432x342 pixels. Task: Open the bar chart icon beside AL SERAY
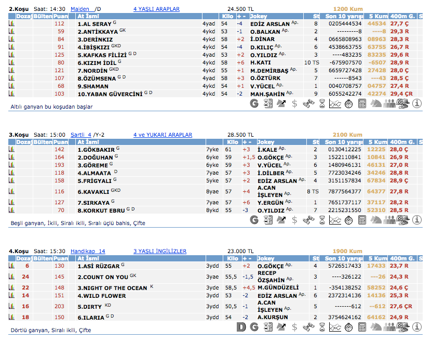point(12,24)
